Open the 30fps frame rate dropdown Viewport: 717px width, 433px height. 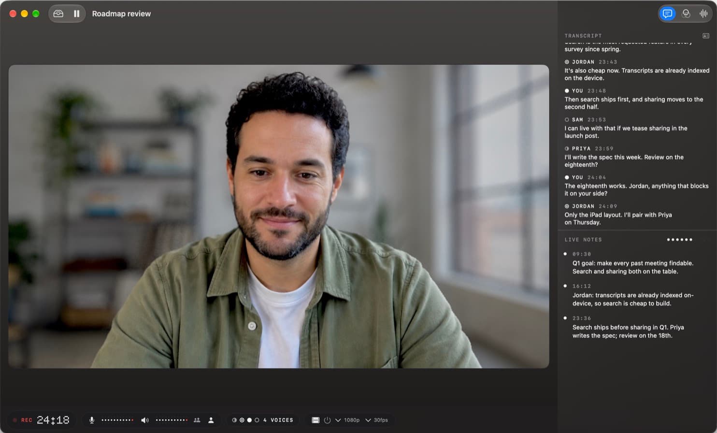(377, 420)
